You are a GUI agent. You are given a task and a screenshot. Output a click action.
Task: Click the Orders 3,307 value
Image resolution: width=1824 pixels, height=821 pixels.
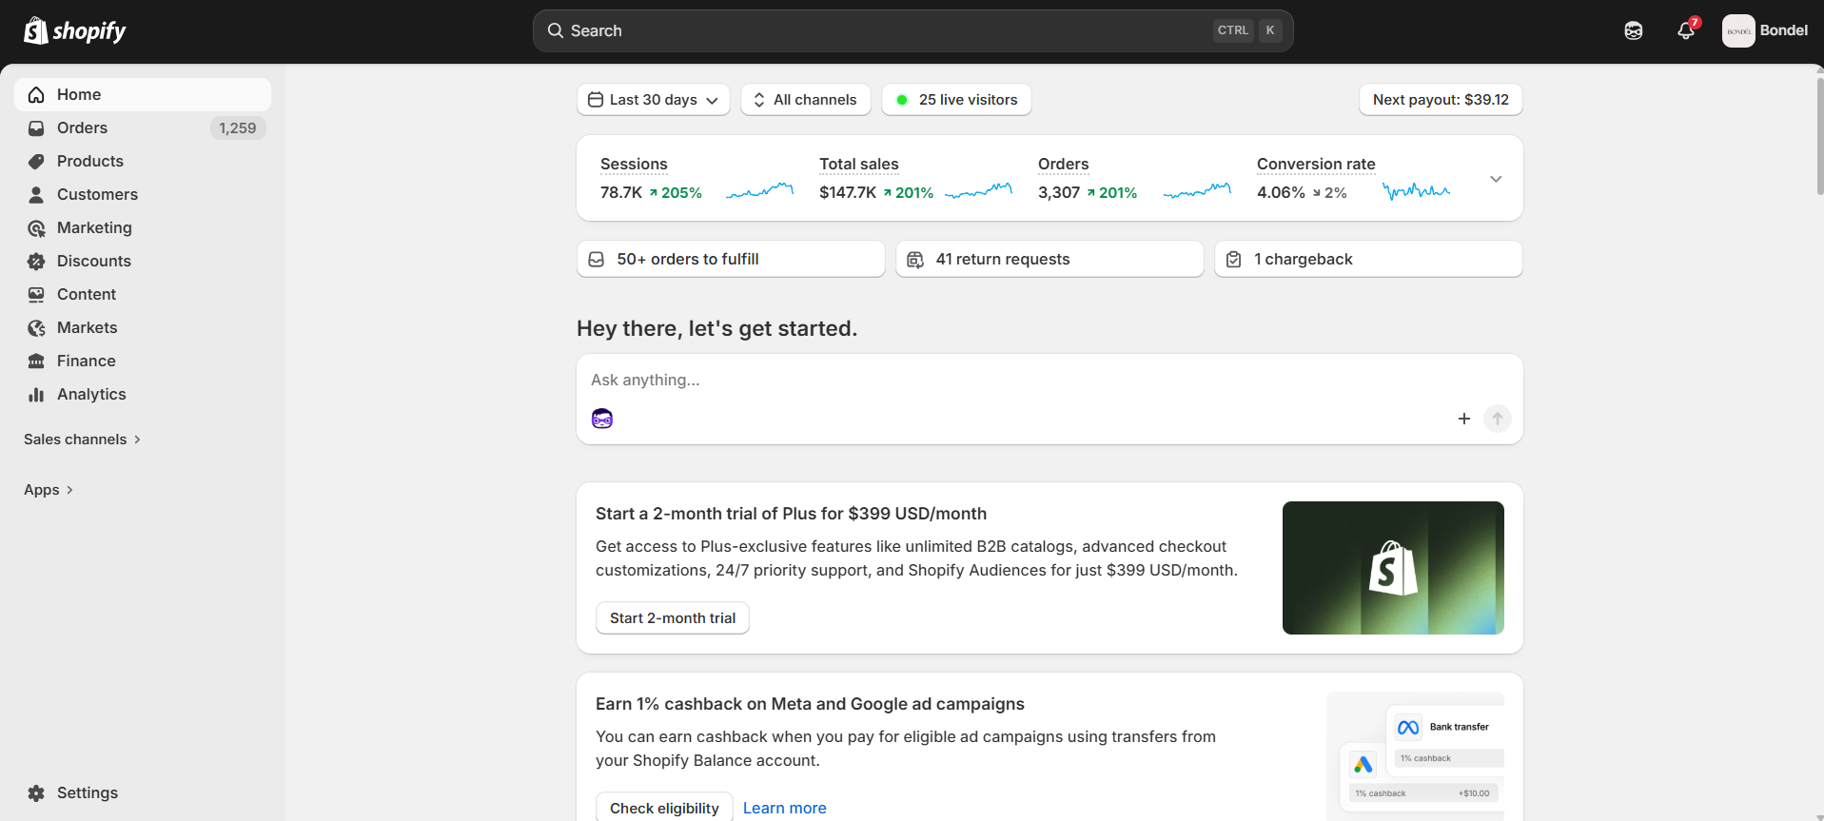(x=1059, y=193)
